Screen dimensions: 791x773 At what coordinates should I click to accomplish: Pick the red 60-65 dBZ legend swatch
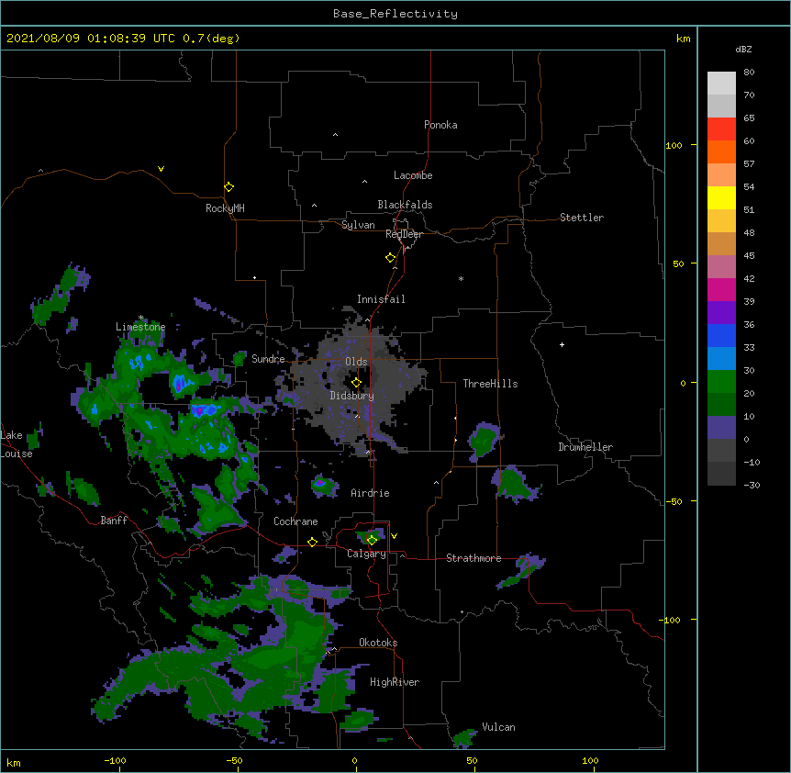pyautogui.click(x=721, y=129)
